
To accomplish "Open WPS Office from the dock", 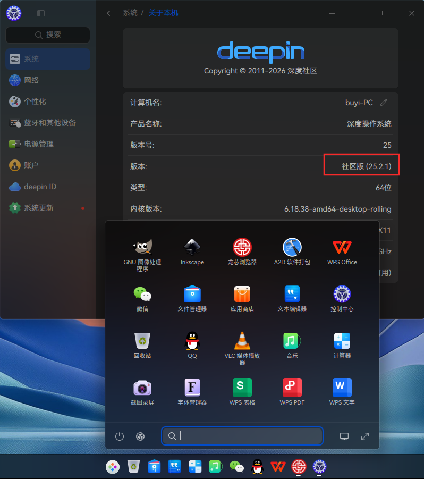I will tap(278, 467).
